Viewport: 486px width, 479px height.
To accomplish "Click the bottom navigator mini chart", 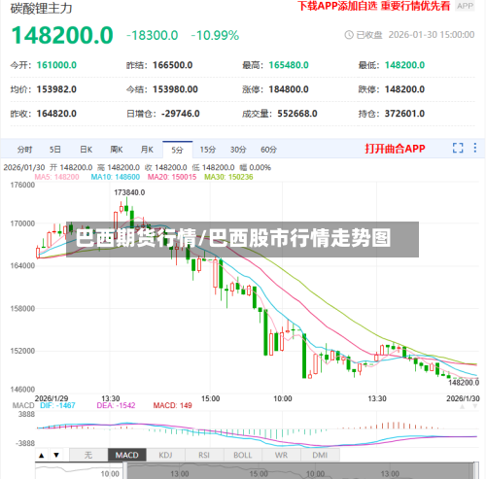I will click(257, 470).
